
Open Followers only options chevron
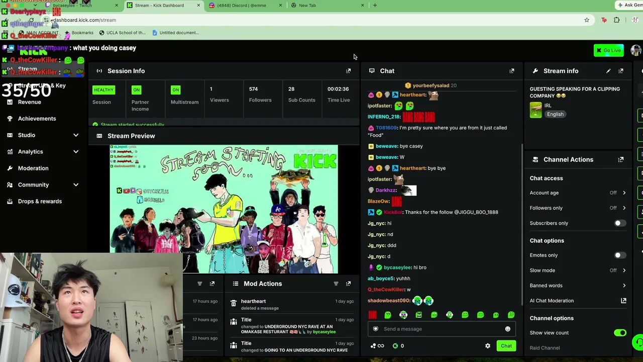pos(624,208)
